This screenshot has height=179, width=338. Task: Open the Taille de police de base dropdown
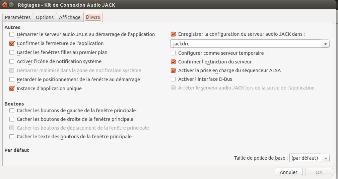point(309,158)
